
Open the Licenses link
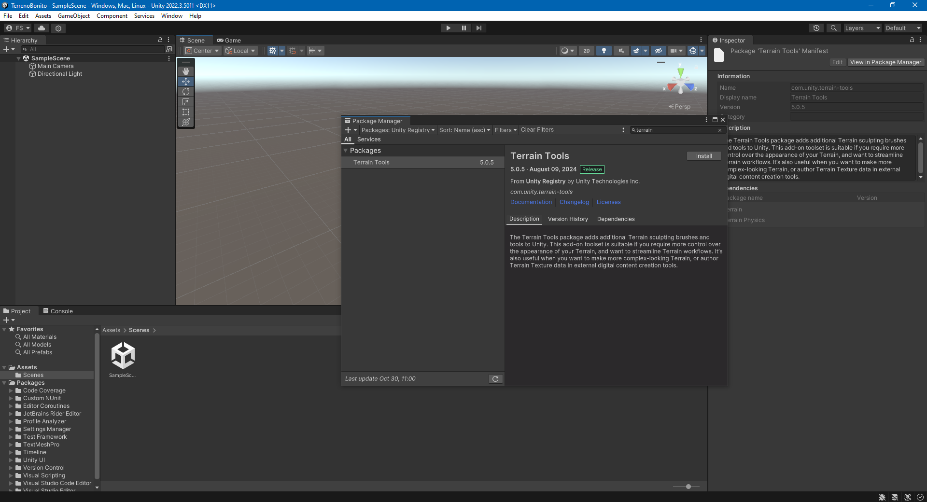(608, 202)
